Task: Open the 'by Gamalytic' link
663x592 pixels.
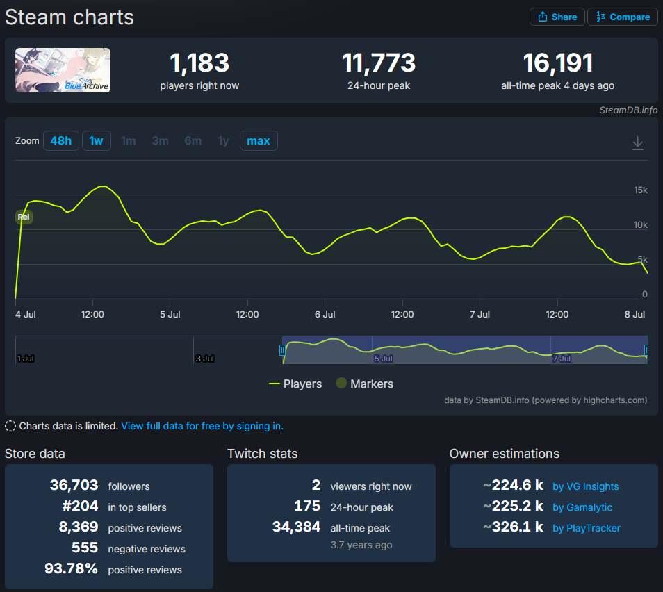Action: coord(582,507)
